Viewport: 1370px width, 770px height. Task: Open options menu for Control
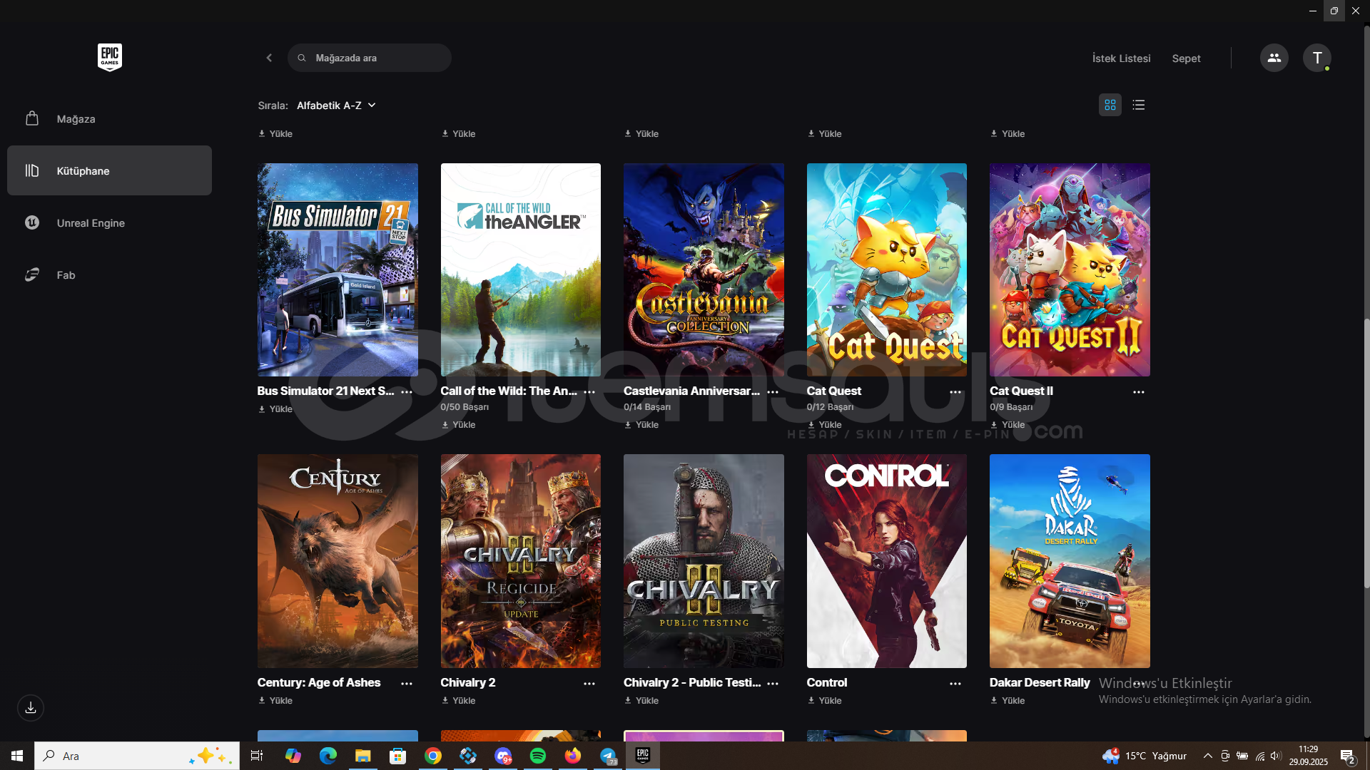955,684
